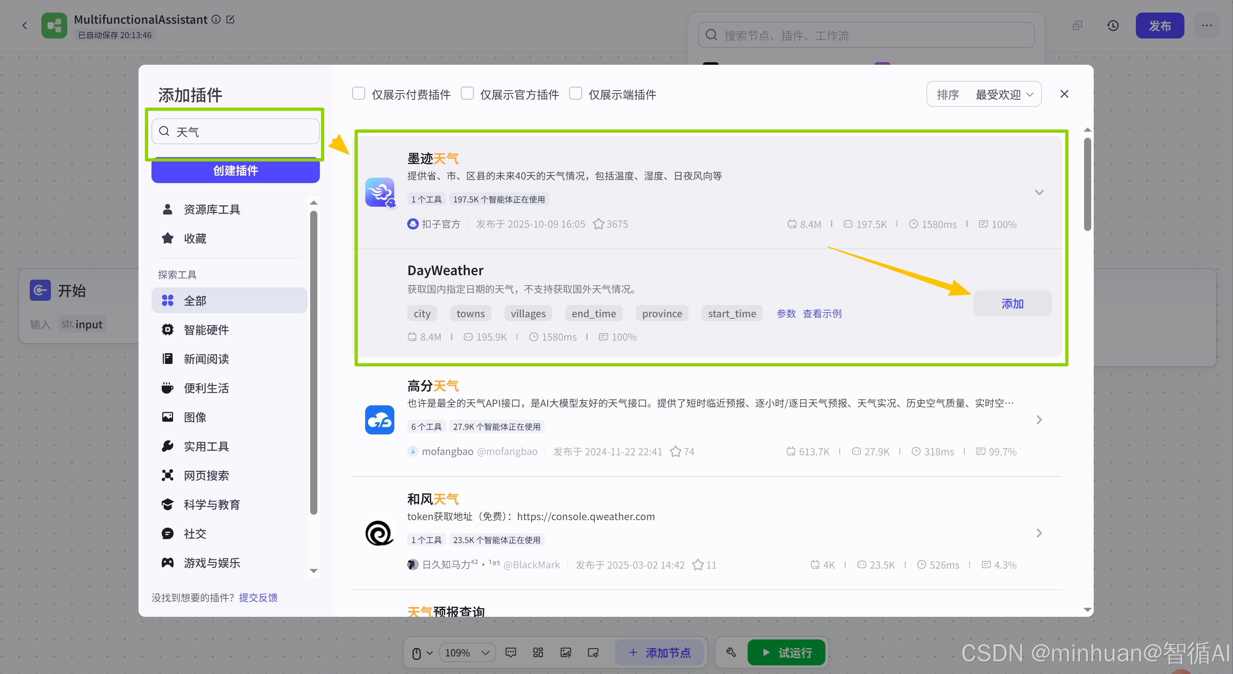The image size is (1233, 674).
Task: Collapse the 墨迹天气 plugin entry chevron
Action: 1039,192
